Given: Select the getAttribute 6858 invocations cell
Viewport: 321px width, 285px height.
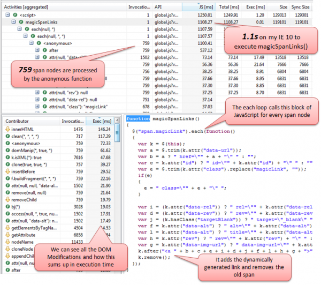Looking at the screenshot, I should coord(78,235).
